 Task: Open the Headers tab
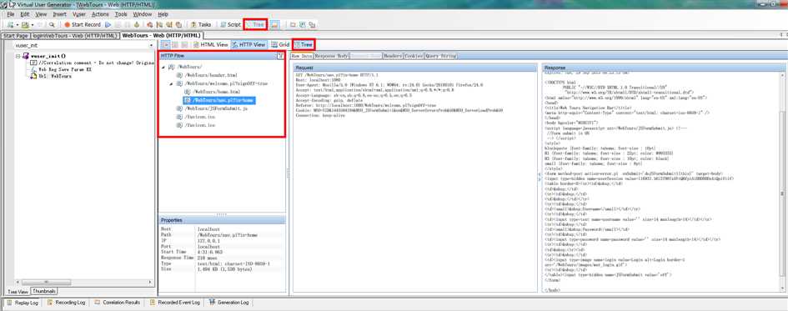coord(393,56)
